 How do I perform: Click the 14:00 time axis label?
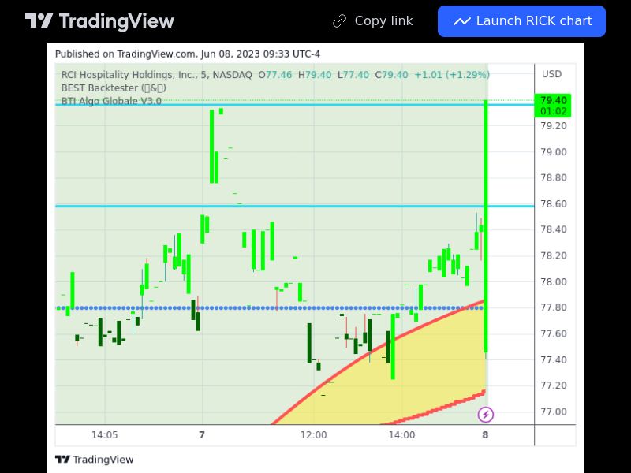point(401,435)
